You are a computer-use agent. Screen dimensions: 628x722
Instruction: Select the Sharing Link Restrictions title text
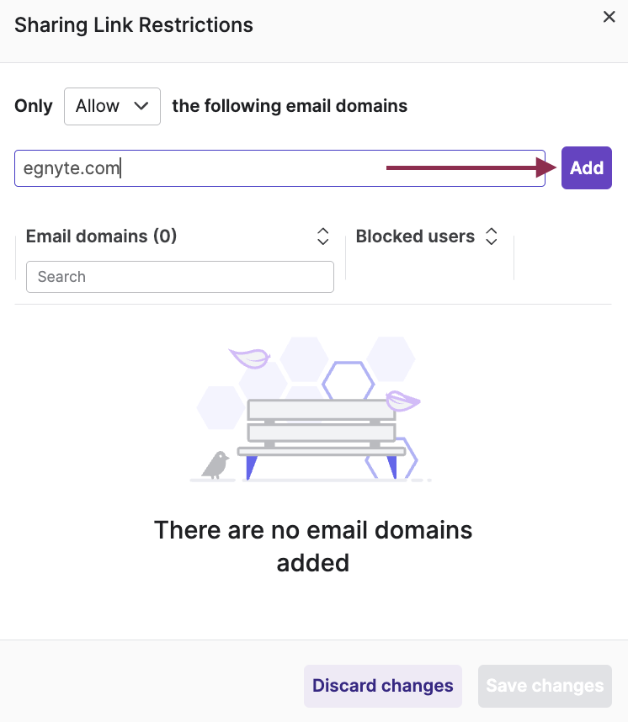point(133,25)
